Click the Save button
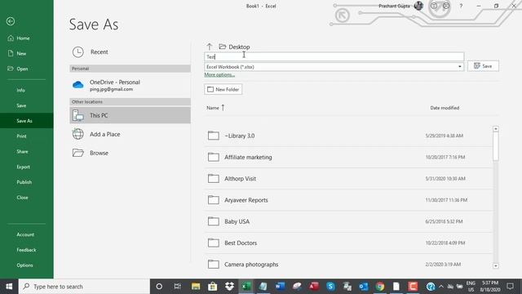522x294 pixels. pyautogui.click(x=483, y=66)
